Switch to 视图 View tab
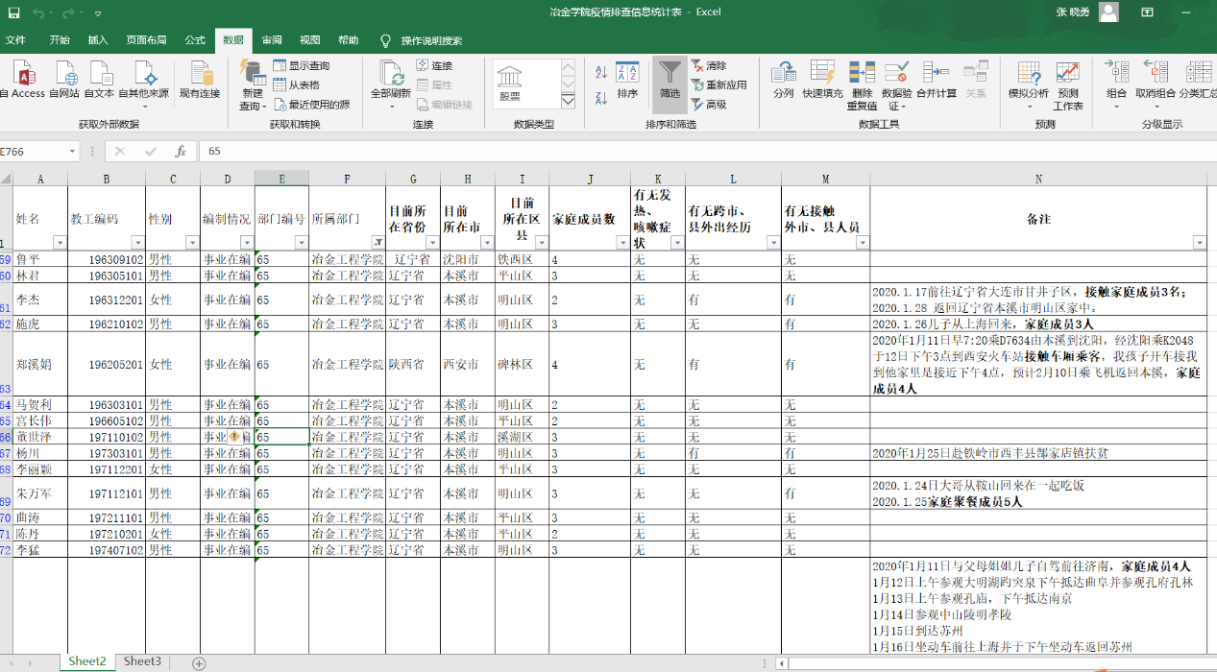This screenshot has height=672, width=1217. point(309,40)
